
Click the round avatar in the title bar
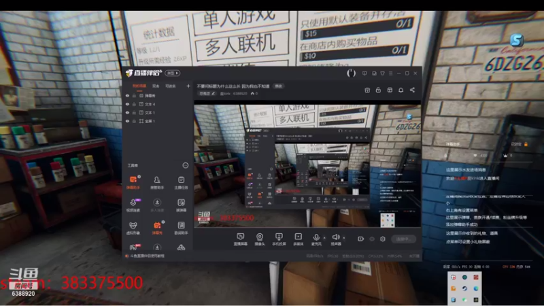351,73
